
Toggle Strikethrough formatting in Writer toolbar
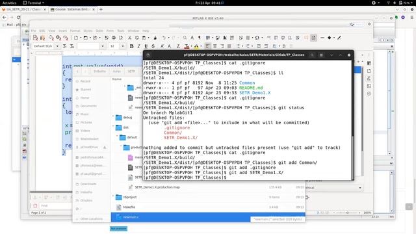click(x=153, y=46)
